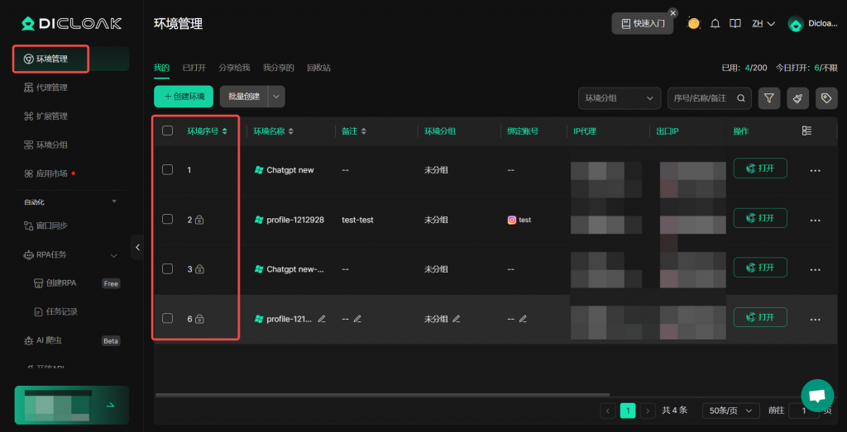Toggle the select-all checkbox in table header
Image resolution: width=847 pixels, height=432 pixels.
[x=168, y=131]
